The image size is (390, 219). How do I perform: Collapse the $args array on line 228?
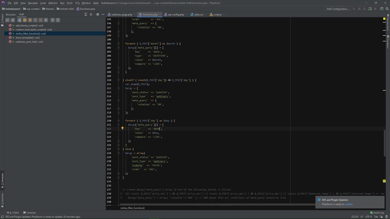coord(119,153)
